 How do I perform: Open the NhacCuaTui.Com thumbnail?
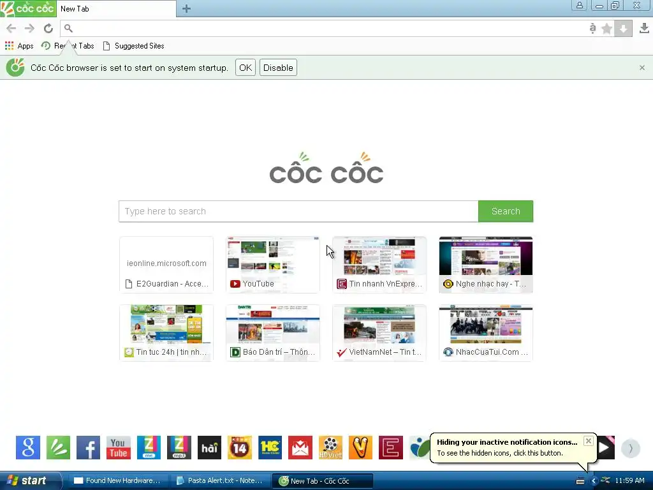486,333
